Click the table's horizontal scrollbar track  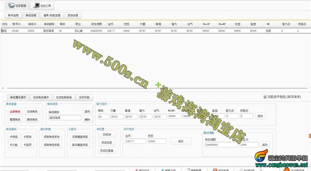pos(157,88)
